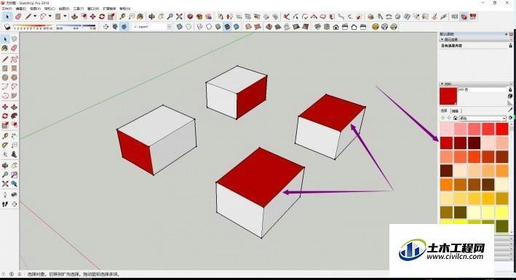Select the Look Around tool
The image size is (516, 280).
coord(14,195)
